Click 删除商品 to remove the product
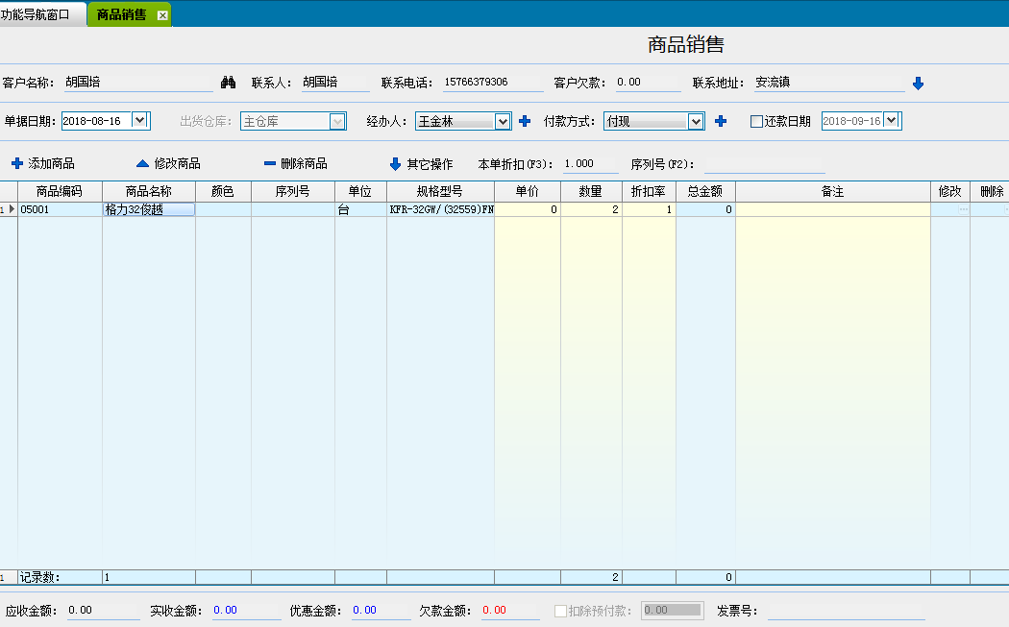The width and height of the screenshot is (1009, 627). pos(295,164)
